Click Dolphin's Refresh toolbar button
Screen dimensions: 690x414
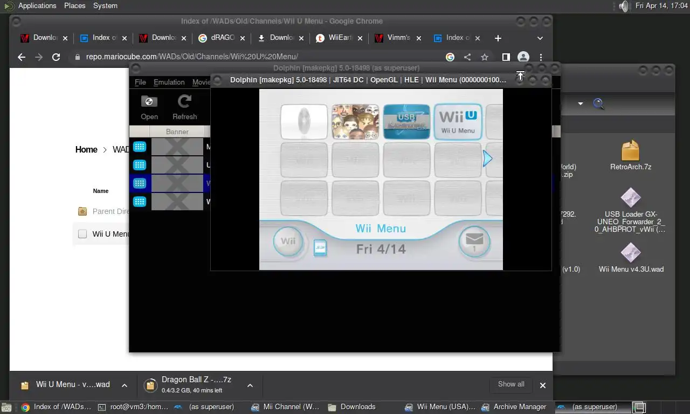[x=184, y=107]
